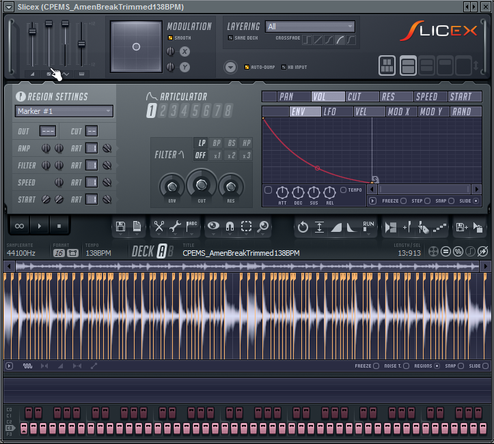The height and width of the screenshot is (444, 494).
Task: Select the RAND tab
Action: coord(466,112)
